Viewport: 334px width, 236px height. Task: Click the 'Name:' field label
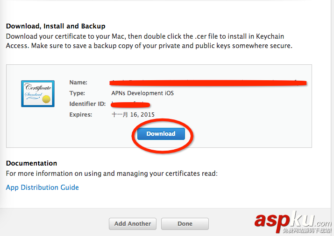(x=78, y=82)
